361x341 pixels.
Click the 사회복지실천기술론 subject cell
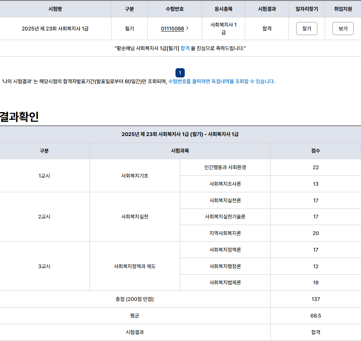(225, 217)
